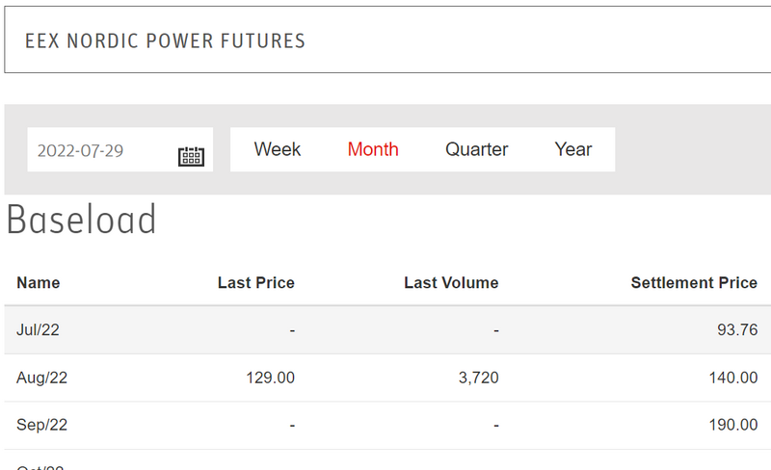This screenshot has width=771, height=470.
Task: Click the Sep/22 settlement price 190.00
Action: click(733, 425)
